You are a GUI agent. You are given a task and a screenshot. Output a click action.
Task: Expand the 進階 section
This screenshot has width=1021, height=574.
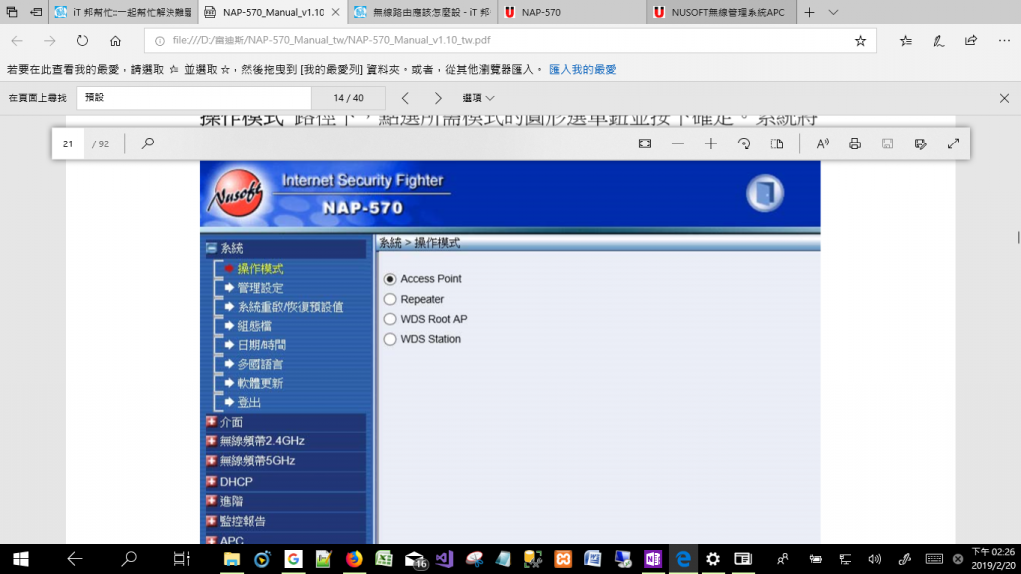pyautogui.click(x=211, y=502)
